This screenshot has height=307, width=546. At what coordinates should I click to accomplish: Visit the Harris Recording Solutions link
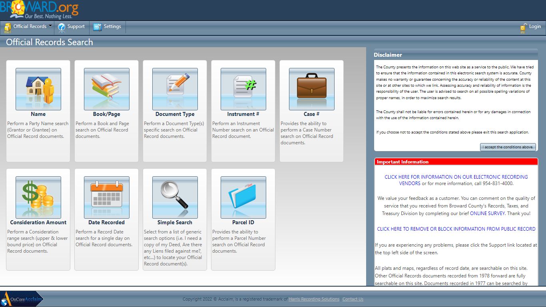click(314, 299)
